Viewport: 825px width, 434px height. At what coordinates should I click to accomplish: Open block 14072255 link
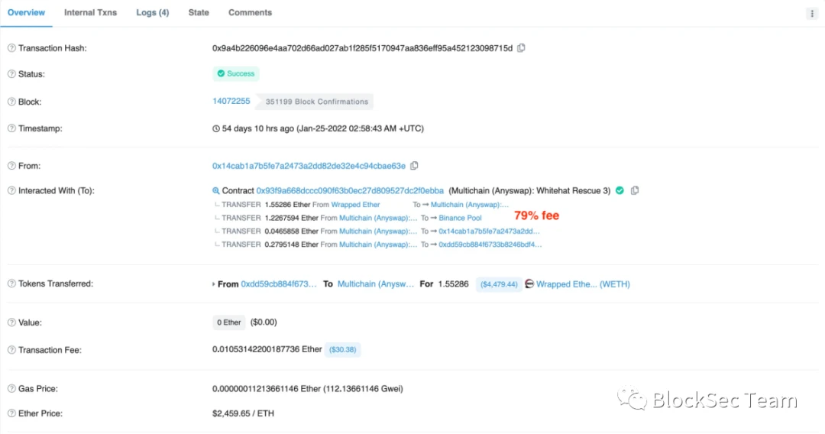coord(231,101)
